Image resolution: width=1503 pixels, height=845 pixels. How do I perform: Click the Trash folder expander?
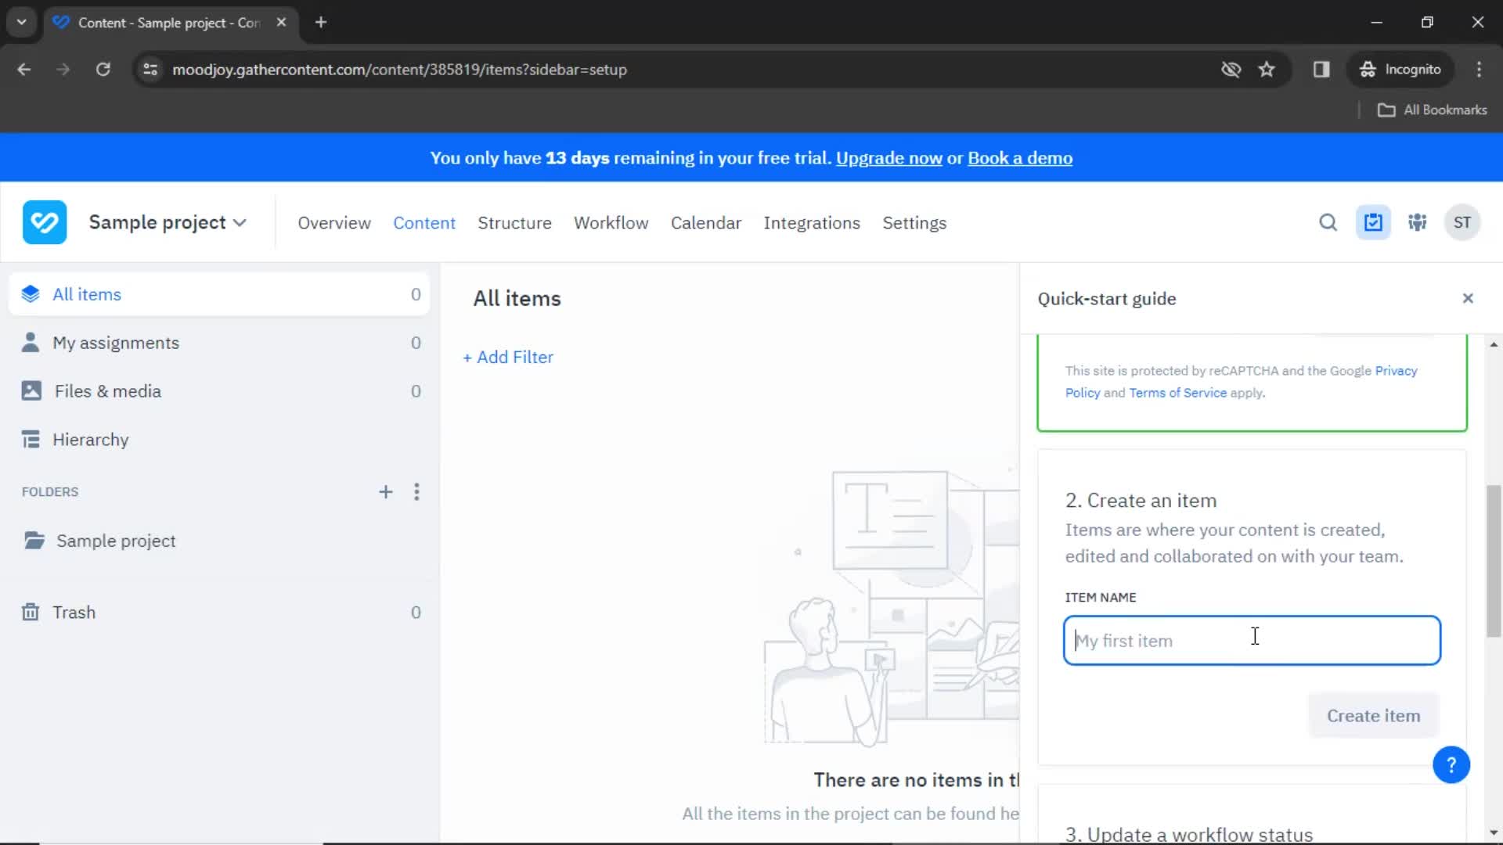(30, 612)
